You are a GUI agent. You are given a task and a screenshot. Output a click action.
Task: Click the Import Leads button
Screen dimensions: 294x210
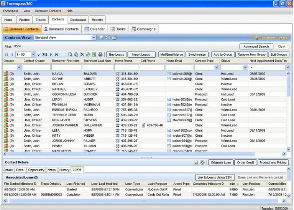pyautogui.click(x=141, y=55)
